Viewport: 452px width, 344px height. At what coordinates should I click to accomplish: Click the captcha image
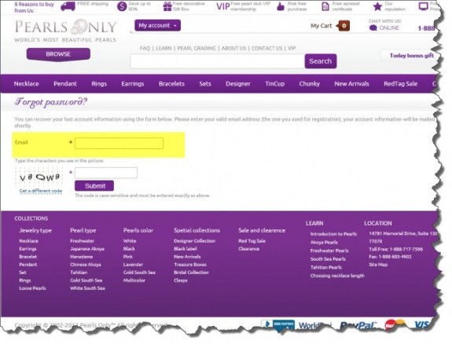39,177
